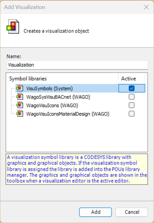Focus the Name input field

click(x=78, y=65)
